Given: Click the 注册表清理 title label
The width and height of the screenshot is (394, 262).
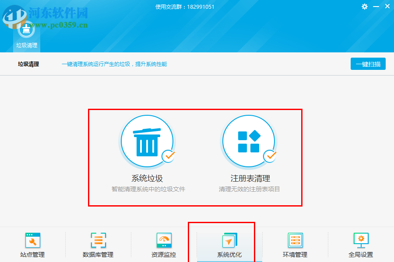Looking at the screenshot, I should pos(250,178).
